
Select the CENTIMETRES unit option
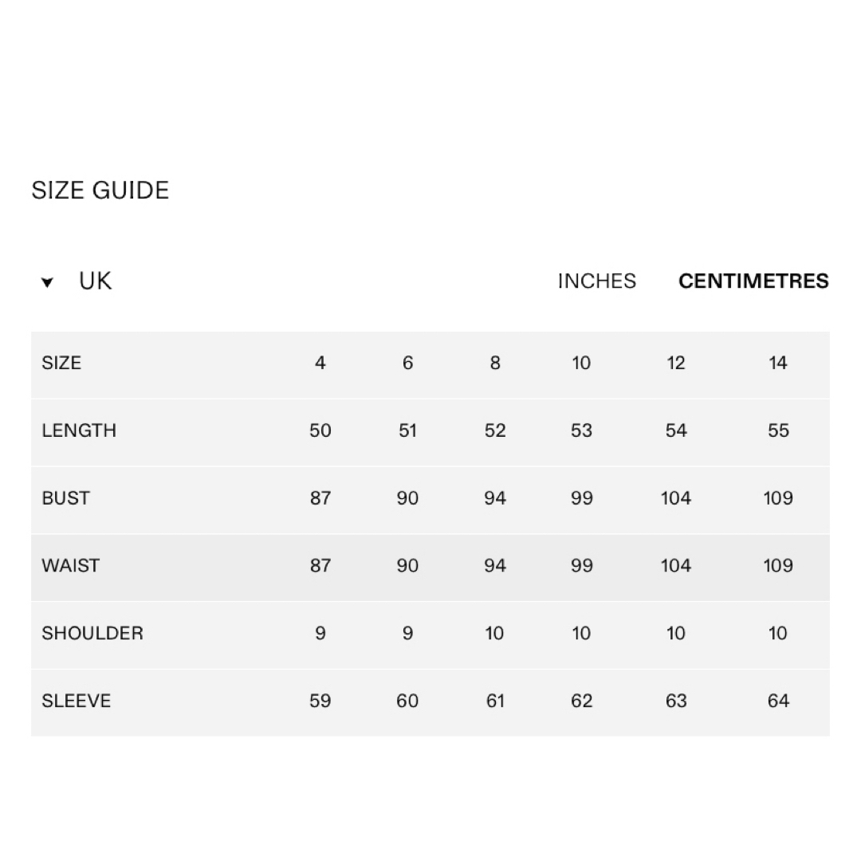click(x=753, y=281)
